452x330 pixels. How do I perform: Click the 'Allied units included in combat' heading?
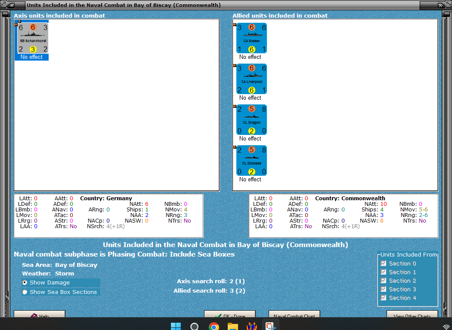point(280,15)
